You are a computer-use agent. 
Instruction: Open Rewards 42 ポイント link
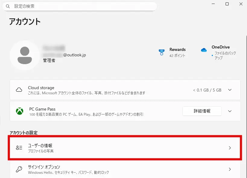coord(177,52)
